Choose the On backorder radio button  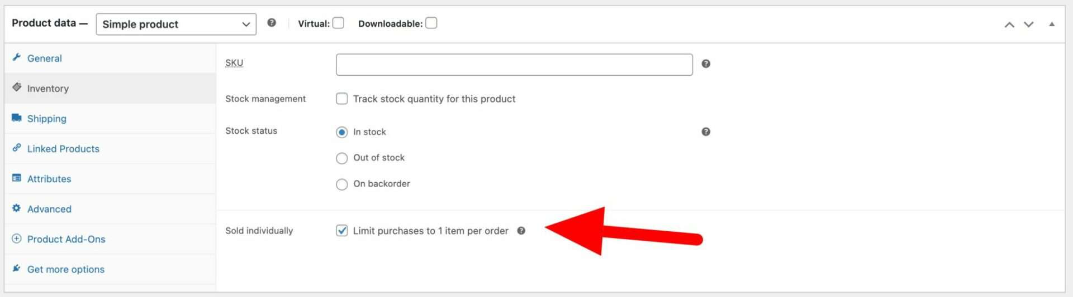pyautogui.click(x=341, y=184)
